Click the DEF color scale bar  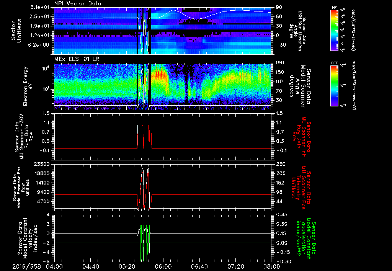coord(334,85)
